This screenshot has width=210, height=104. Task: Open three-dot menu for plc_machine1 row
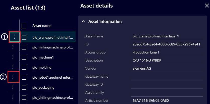point(13,57)
